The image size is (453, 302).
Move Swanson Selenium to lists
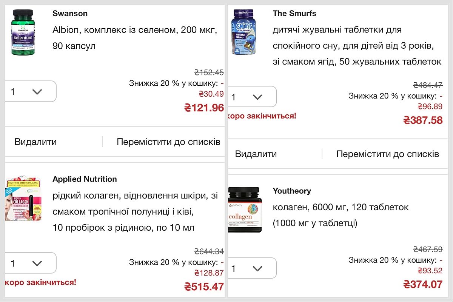[x=168, y=142]
